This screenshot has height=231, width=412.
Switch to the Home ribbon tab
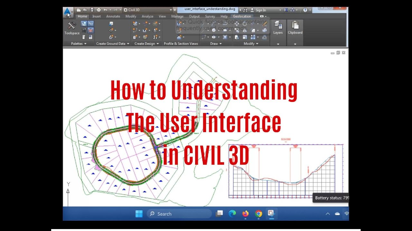tap(82, 16)
